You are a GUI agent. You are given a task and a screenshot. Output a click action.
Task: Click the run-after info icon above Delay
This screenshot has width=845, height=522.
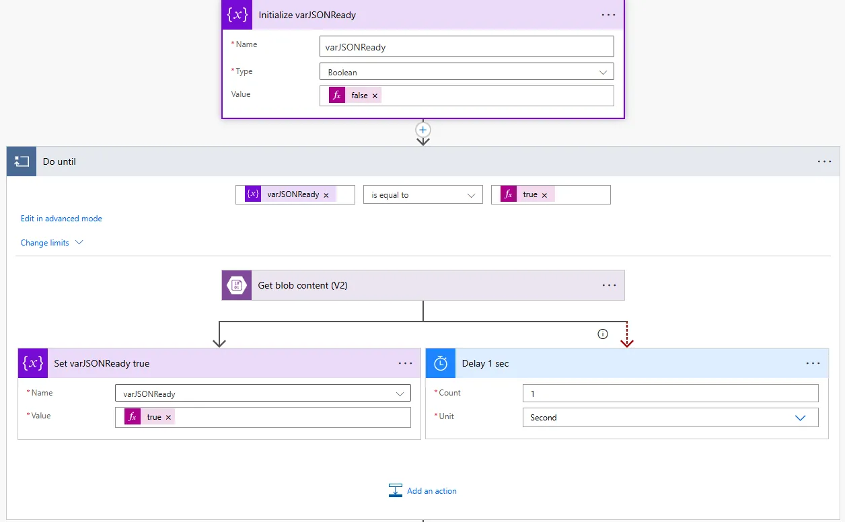(x=603, y=334)
